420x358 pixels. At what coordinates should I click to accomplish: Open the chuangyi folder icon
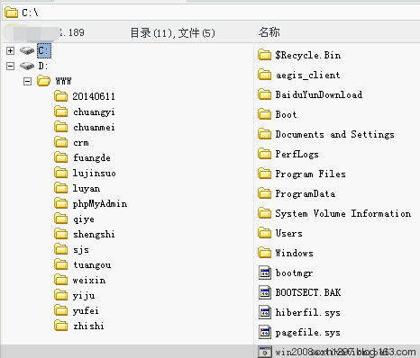tap(61, 112)
